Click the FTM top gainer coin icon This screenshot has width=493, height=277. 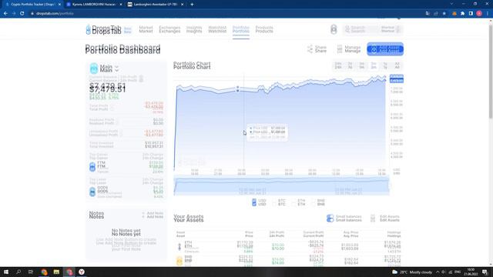(x=92, y=167)
